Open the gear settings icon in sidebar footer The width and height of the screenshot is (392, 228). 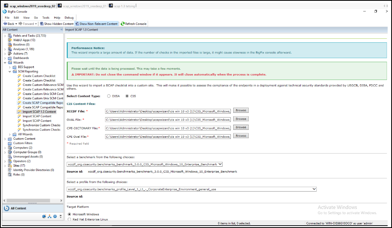[x=55, y=216]
